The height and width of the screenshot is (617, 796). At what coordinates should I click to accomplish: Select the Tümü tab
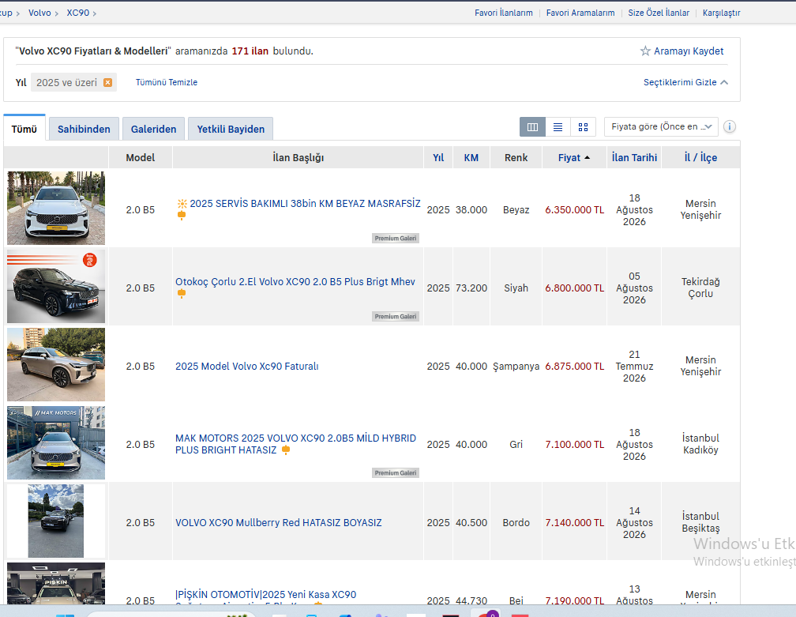[x=24, y=129]
